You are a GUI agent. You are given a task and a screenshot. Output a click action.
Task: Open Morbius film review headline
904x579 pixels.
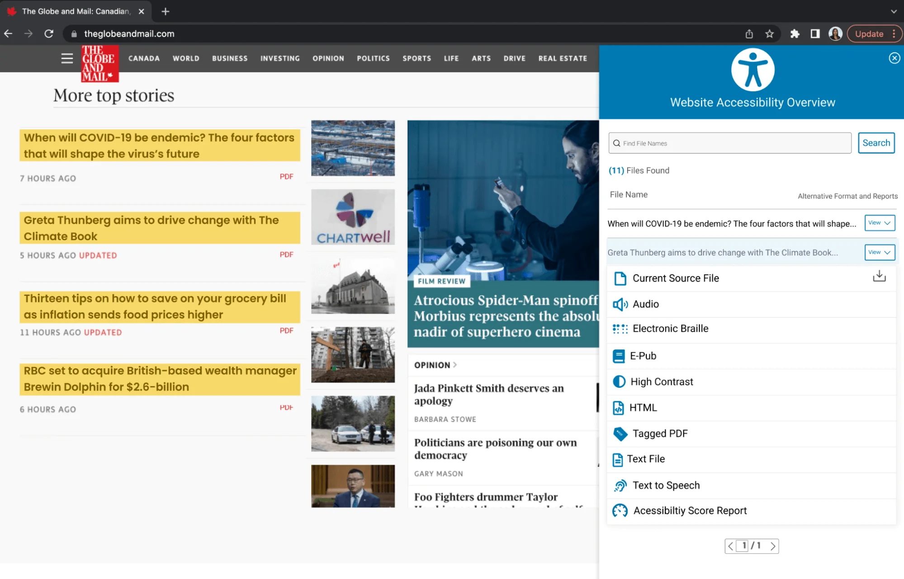click(x=506, y=316)
